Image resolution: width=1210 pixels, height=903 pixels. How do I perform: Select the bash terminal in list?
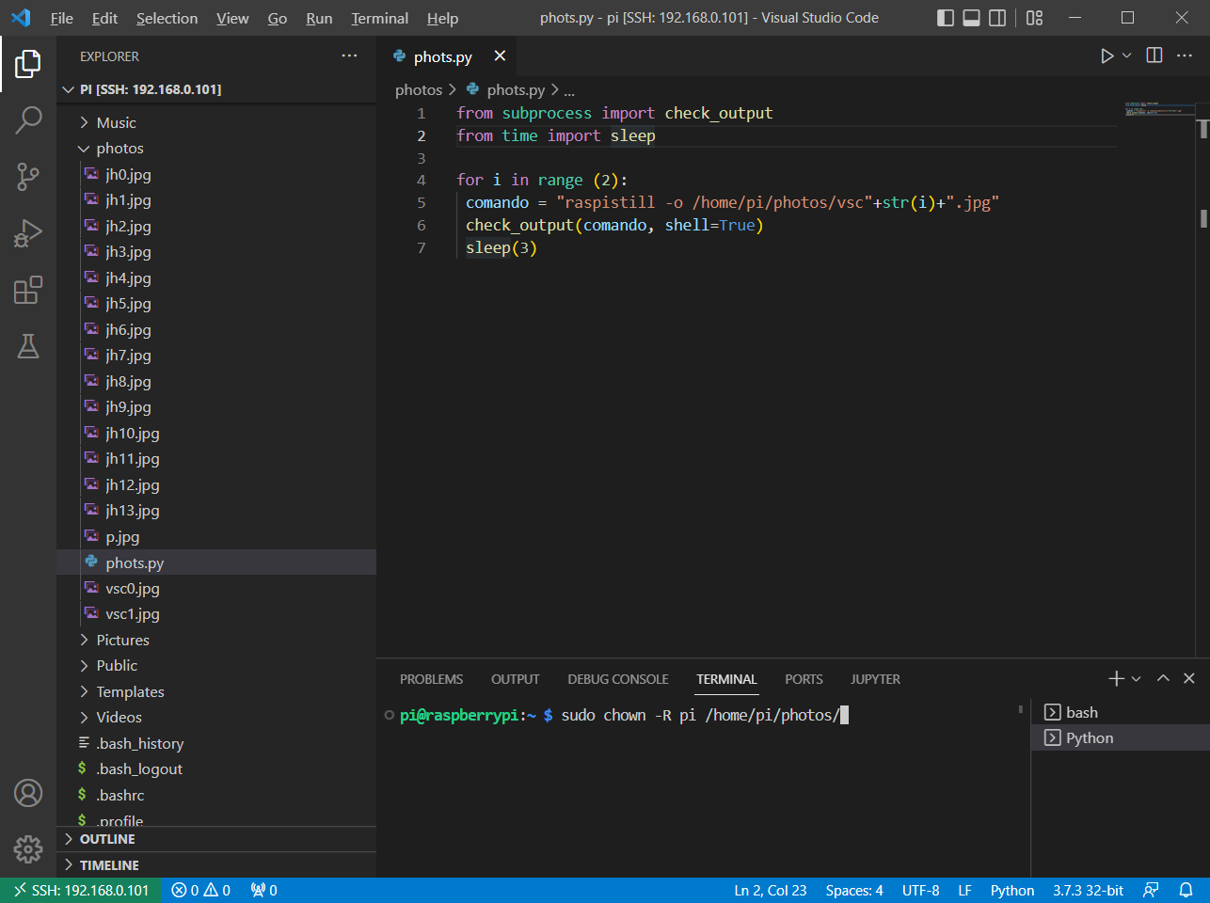click(1120, 712)
